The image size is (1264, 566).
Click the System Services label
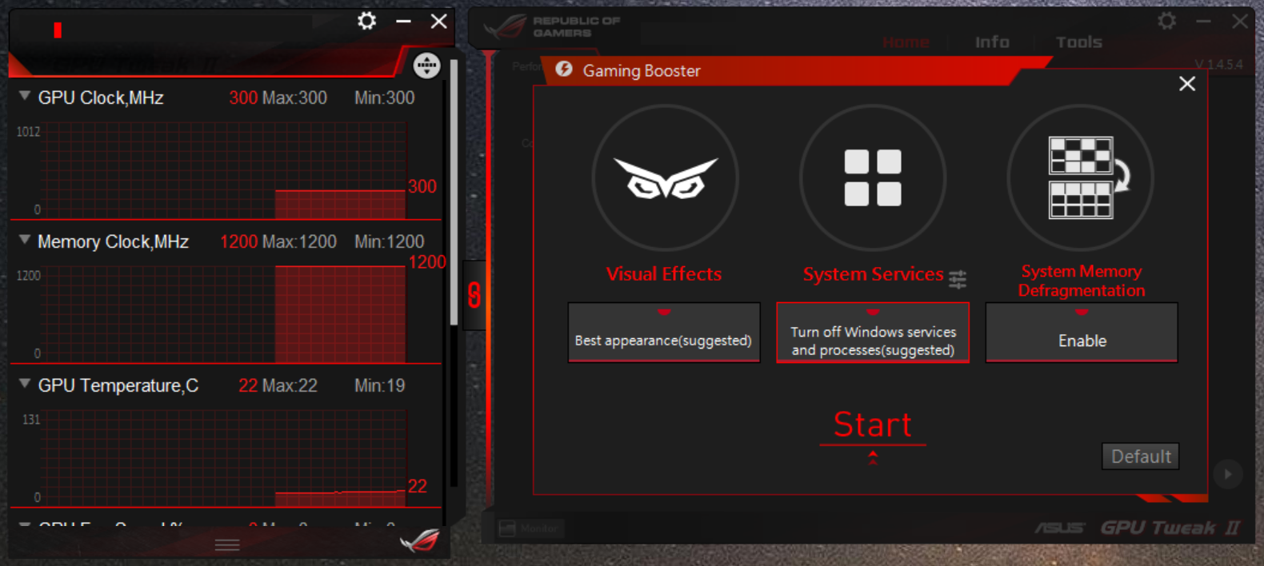point(873,274)
